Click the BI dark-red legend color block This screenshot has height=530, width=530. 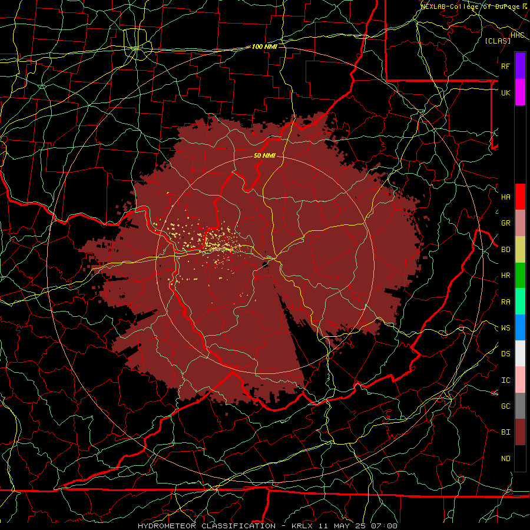(x=520, y=432)
